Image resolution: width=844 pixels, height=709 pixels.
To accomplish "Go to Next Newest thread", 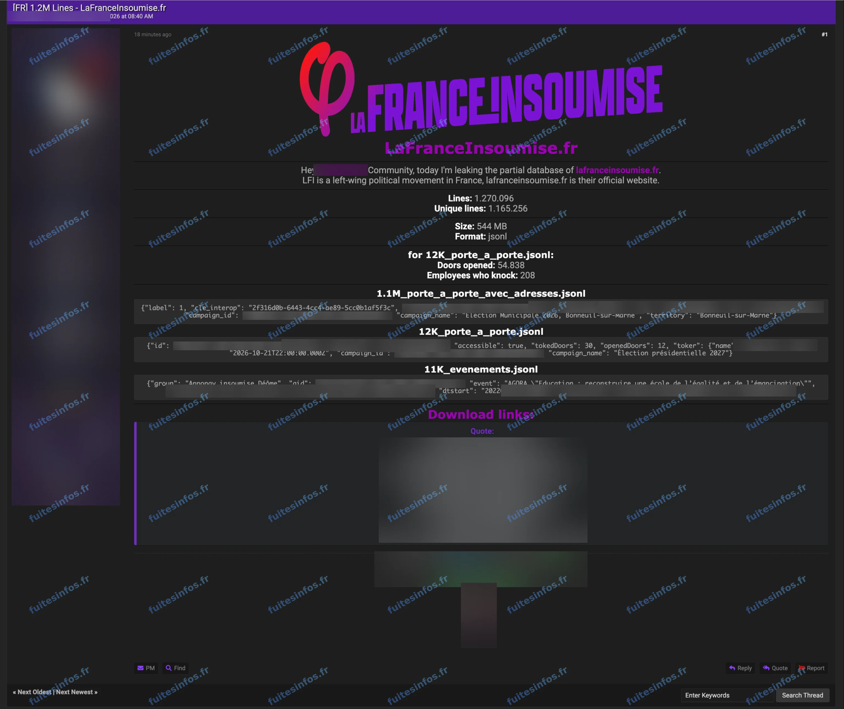I will pyautogui.click(x=76, y=692).
